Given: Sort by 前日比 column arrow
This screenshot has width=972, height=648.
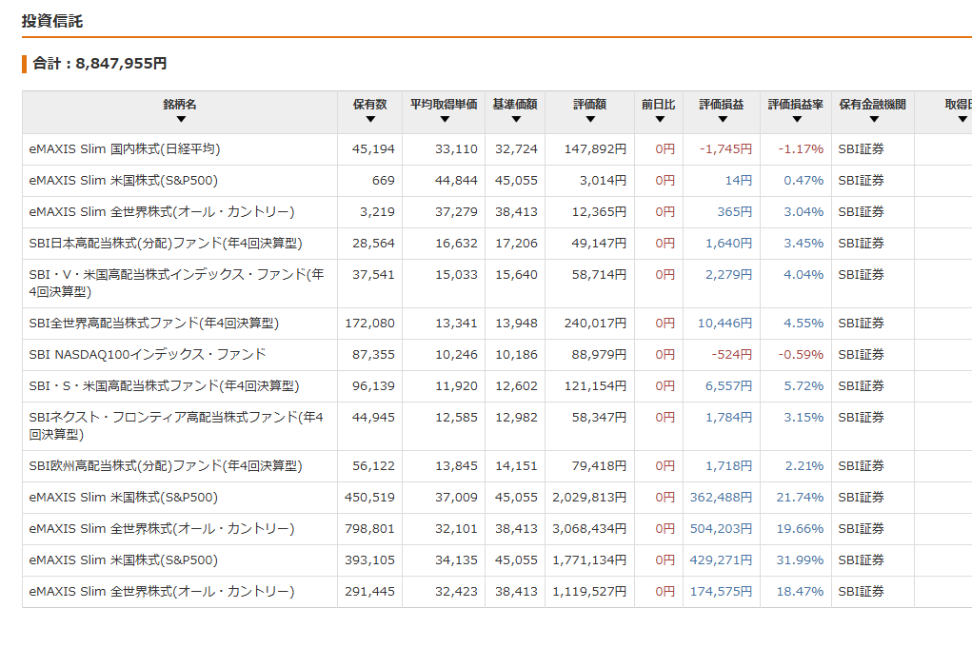Looking at the screenshot, I should click(660, 120).
